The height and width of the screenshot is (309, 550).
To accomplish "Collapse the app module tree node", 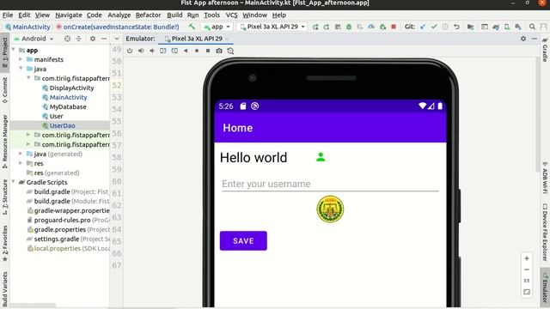I will tap(14, 50).
